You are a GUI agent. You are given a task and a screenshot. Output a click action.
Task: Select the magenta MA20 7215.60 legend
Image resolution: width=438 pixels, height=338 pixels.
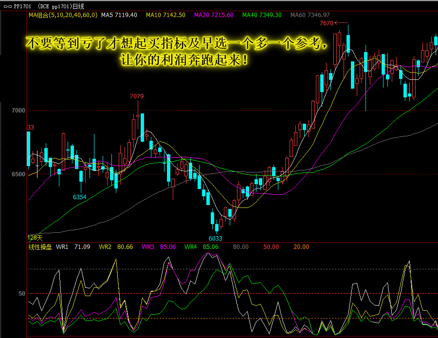[214, 15]
